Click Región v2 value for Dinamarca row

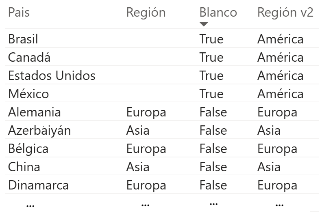(277, 185)
